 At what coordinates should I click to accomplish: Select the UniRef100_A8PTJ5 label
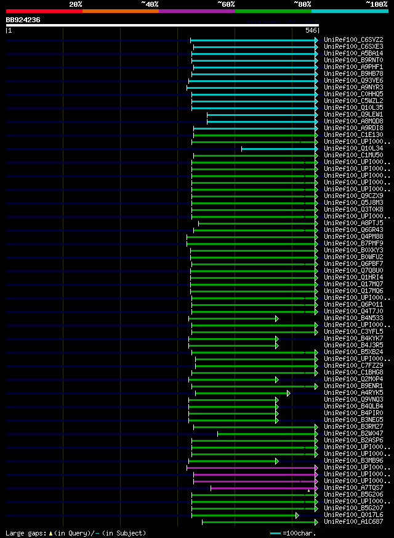353,223
